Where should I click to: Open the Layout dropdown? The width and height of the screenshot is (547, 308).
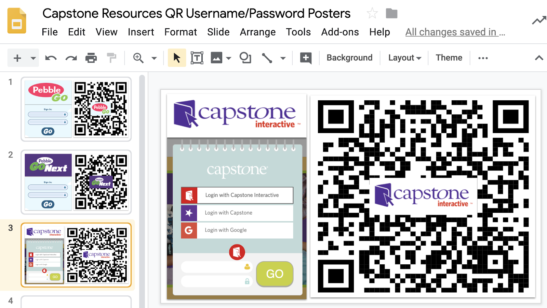click(x=404, y=58)
